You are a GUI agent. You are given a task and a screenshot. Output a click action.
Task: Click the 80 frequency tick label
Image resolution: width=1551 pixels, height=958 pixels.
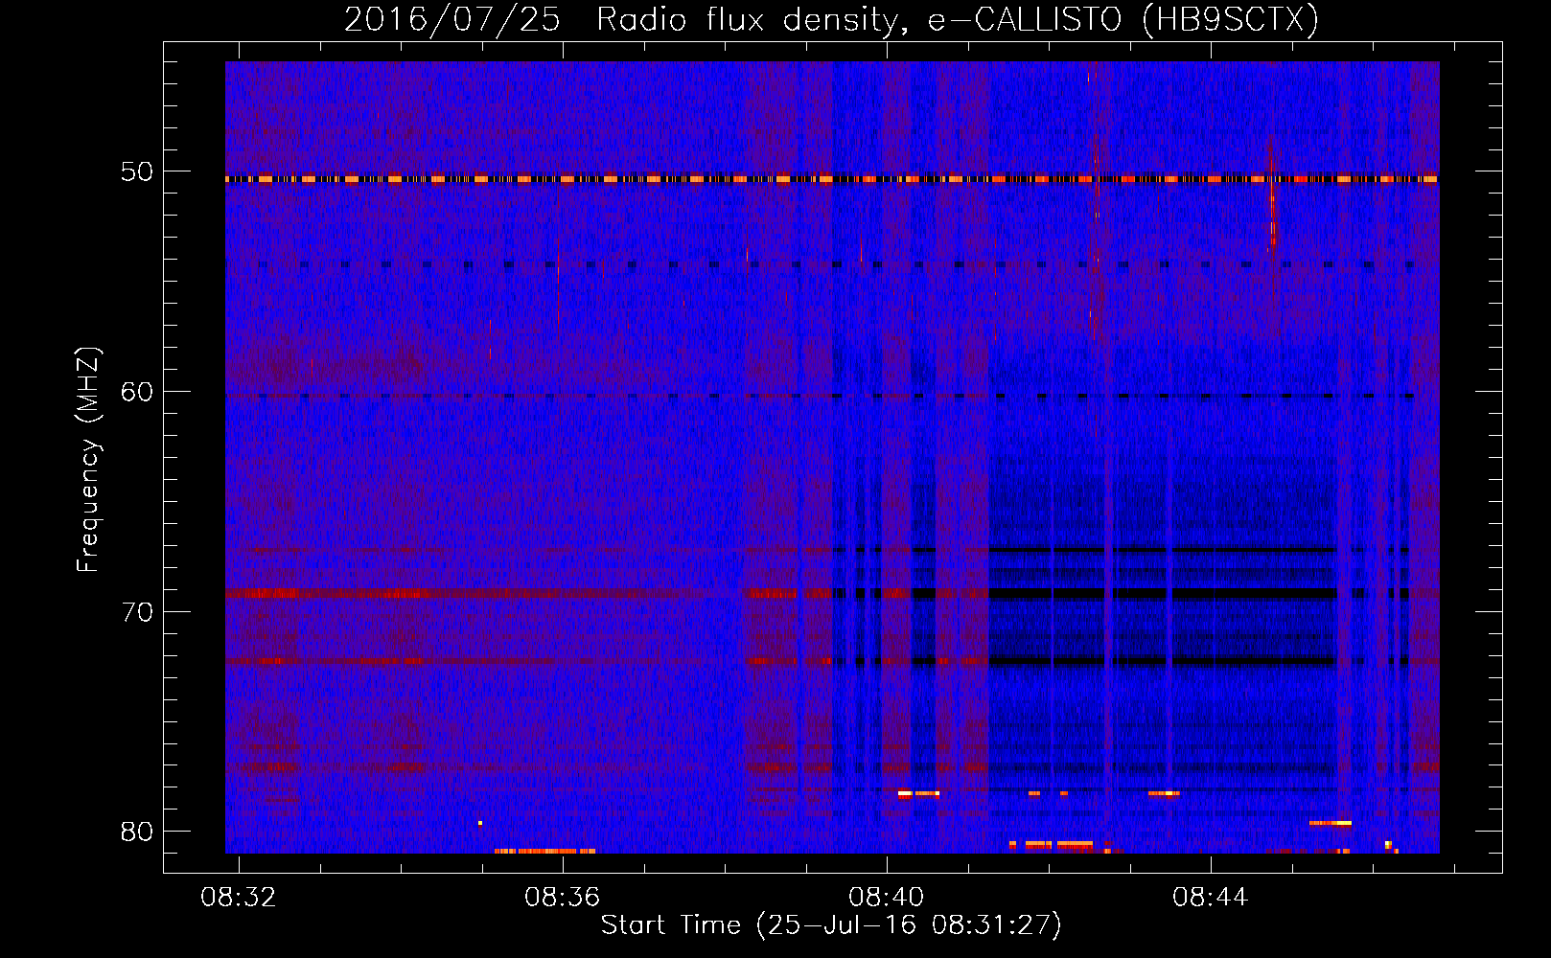click(137, 831)
